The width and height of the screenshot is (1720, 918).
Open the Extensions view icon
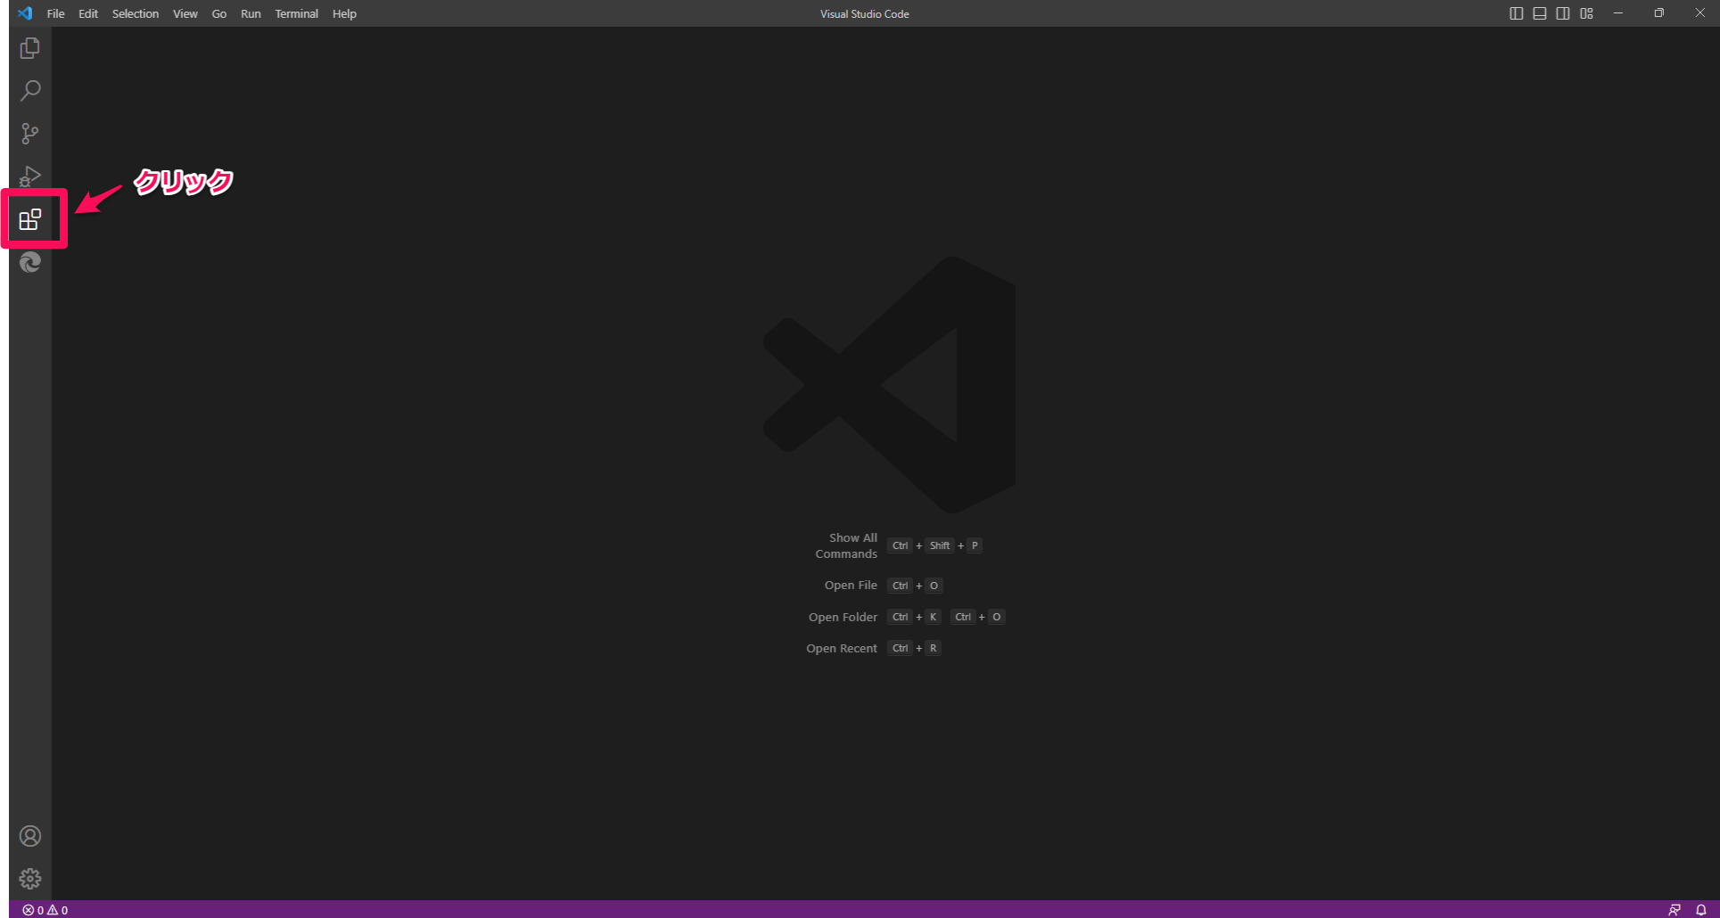coord(30,219)
